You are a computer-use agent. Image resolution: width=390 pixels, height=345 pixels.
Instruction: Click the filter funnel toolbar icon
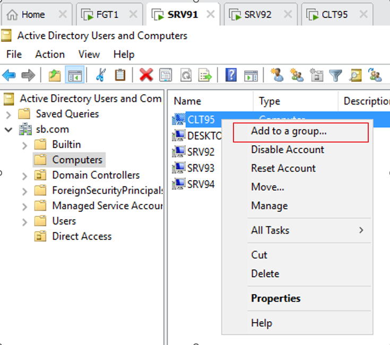click(335, 75)
